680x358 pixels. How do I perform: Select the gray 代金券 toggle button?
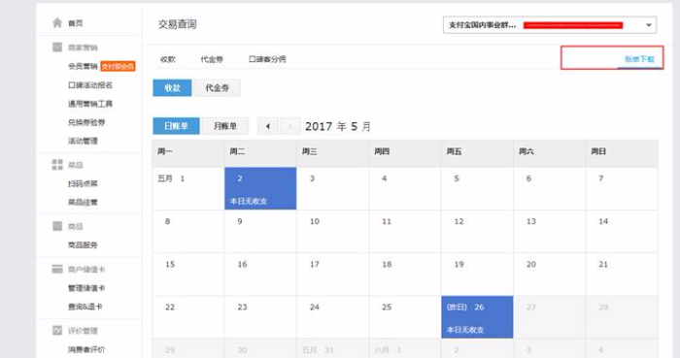[217, 88]
